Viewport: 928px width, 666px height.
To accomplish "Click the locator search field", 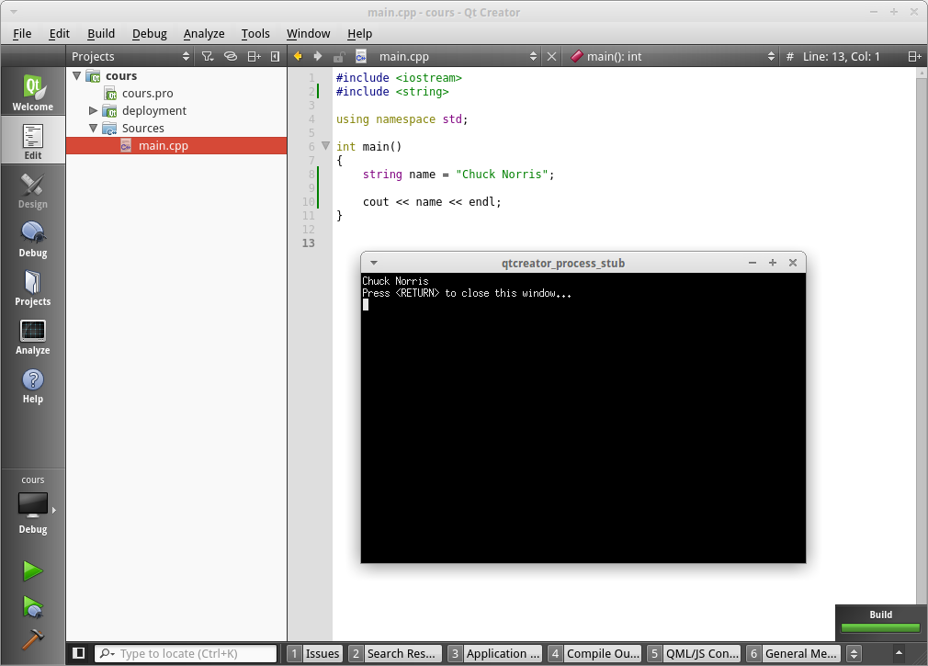I will 186,653.
